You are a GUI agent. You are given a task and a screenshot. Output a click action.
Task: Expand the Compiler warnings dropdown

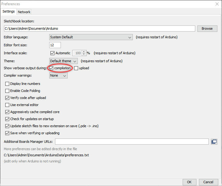58,75
